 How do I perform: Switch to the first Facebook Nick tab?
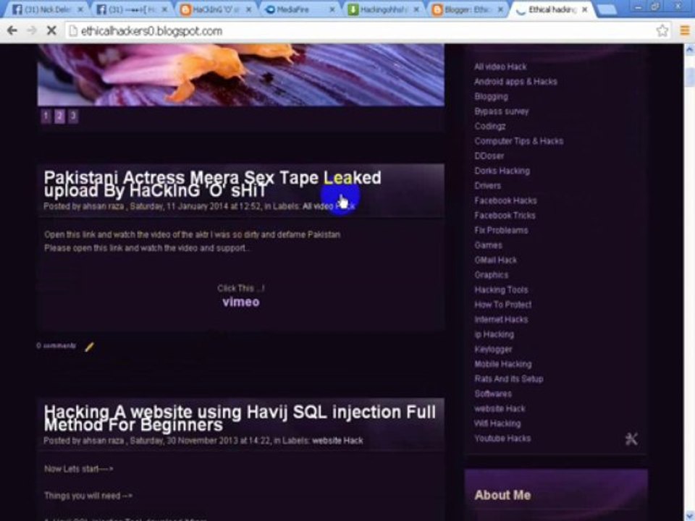[x=46, y=9]
